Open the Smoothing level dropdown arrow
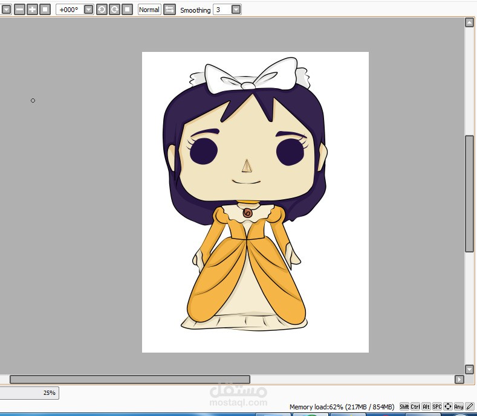This screenshot has height=416, width=477. [x=236, y=10]
